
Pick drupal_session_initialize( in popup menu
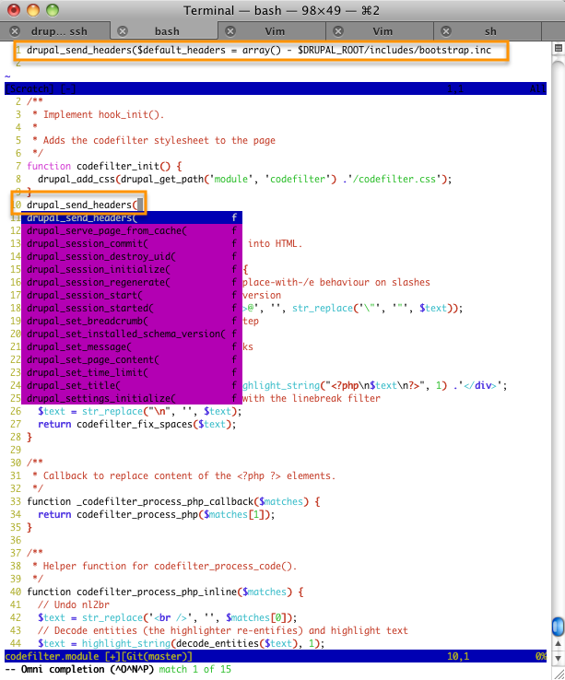coord(132,269)
